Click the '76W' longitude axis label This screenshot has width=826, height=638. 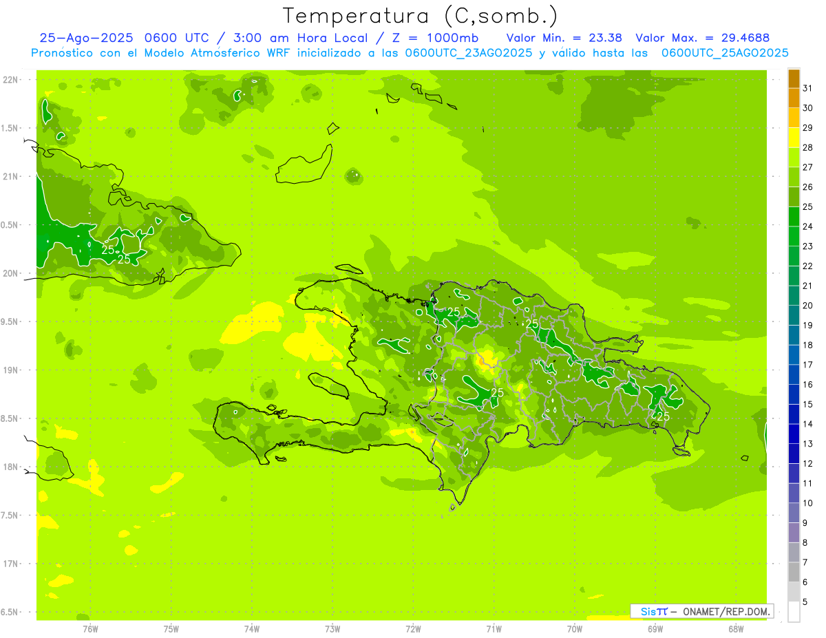click(90, 628)
